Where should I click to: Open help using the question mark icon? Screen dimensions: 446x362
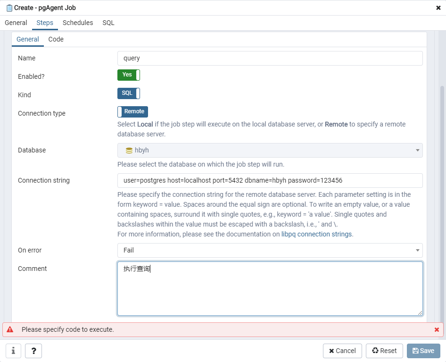point(33,351)
